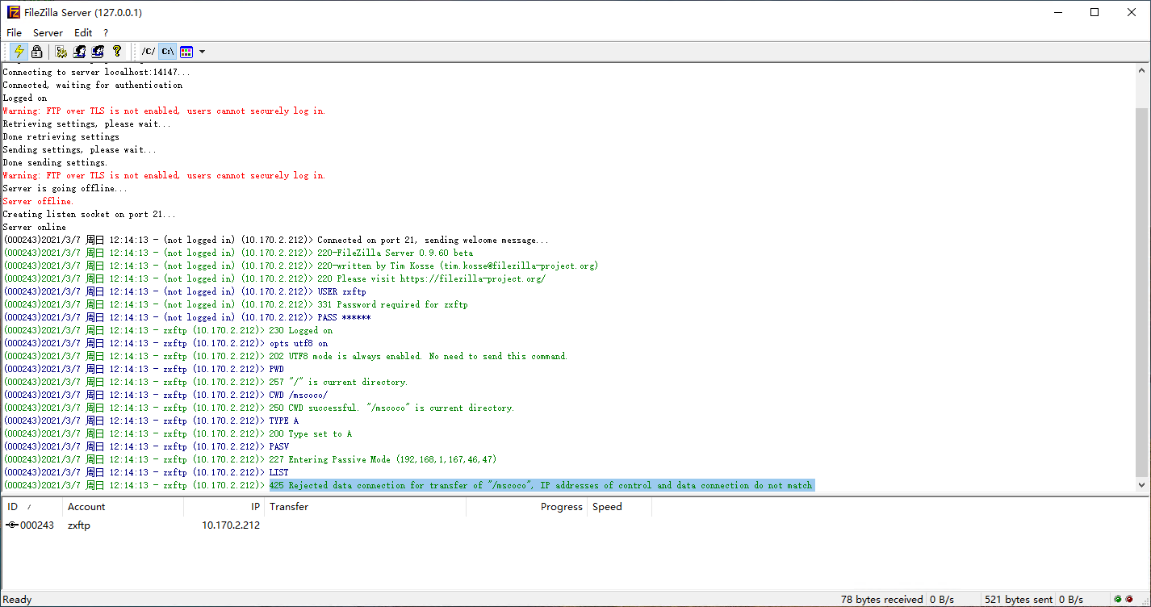
Task: Click '202 UTF8 mode is always enabled' line
Action: click(x=285, y=356)
